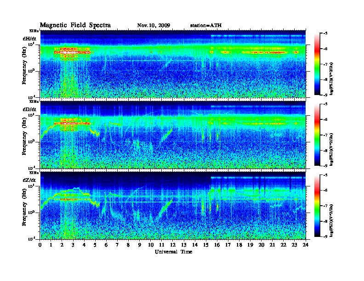Select the "dD/dt" panel label
Image resolution: width=364 pixels, height=281 pixels.
click(29, 109)
